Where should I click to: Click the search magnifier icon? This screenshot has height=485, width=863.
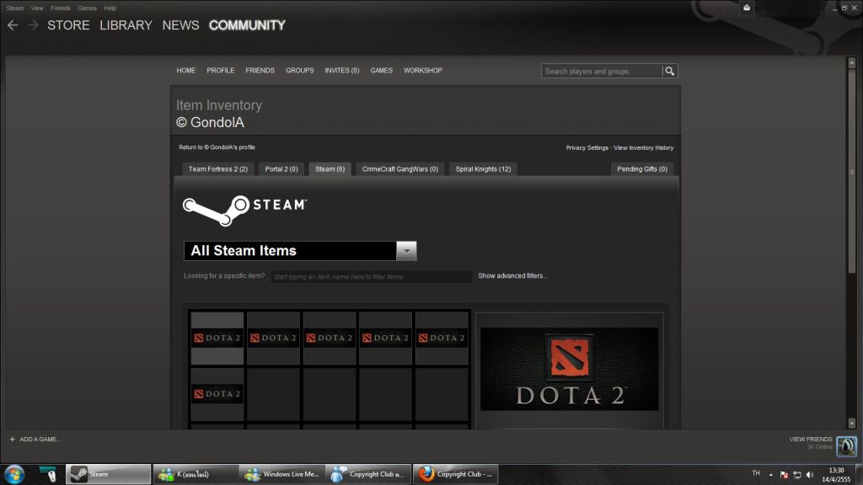(670, 72)
